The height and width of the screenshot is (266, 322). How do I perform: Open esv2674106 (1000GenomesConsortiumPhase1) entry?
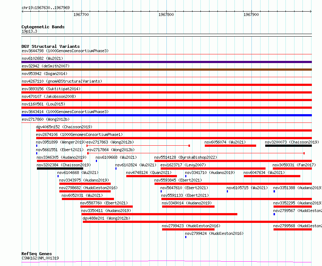click(79, 134)
